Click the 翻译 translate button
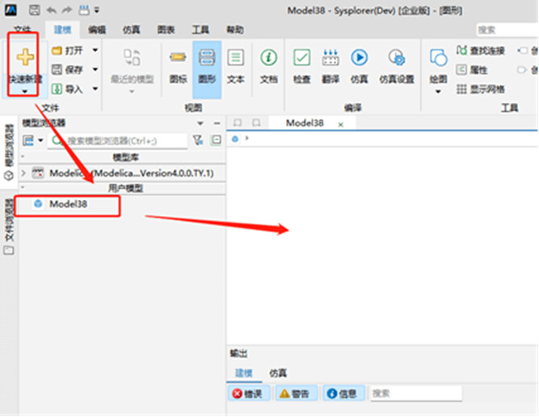Viewport: 539px width, 417px height. coord(331,67)
